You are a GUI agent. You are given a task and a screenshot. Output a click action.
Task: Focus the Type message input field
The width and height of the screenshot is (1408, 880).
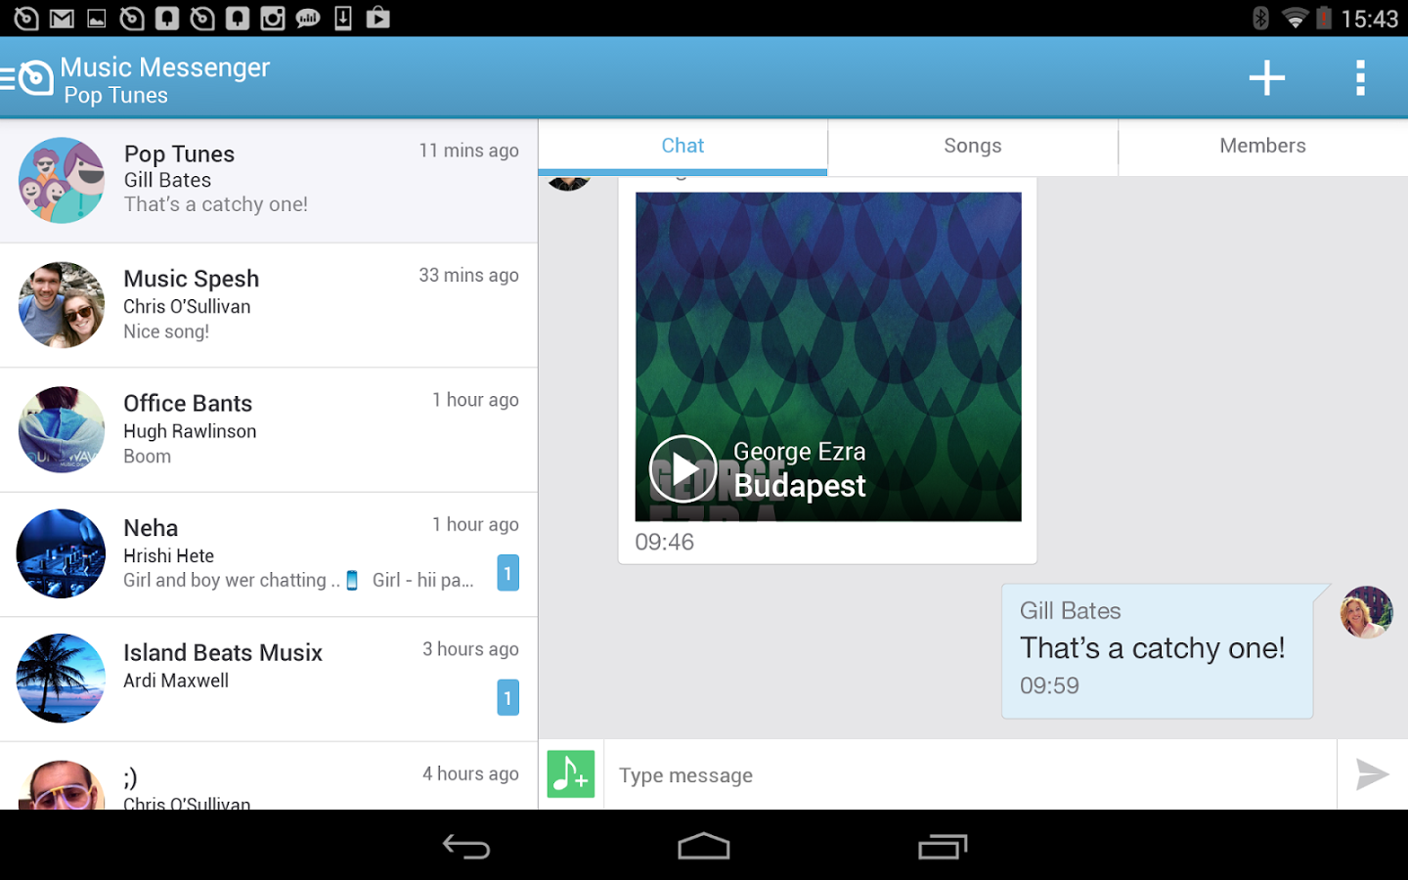click(x=970, y=774)
